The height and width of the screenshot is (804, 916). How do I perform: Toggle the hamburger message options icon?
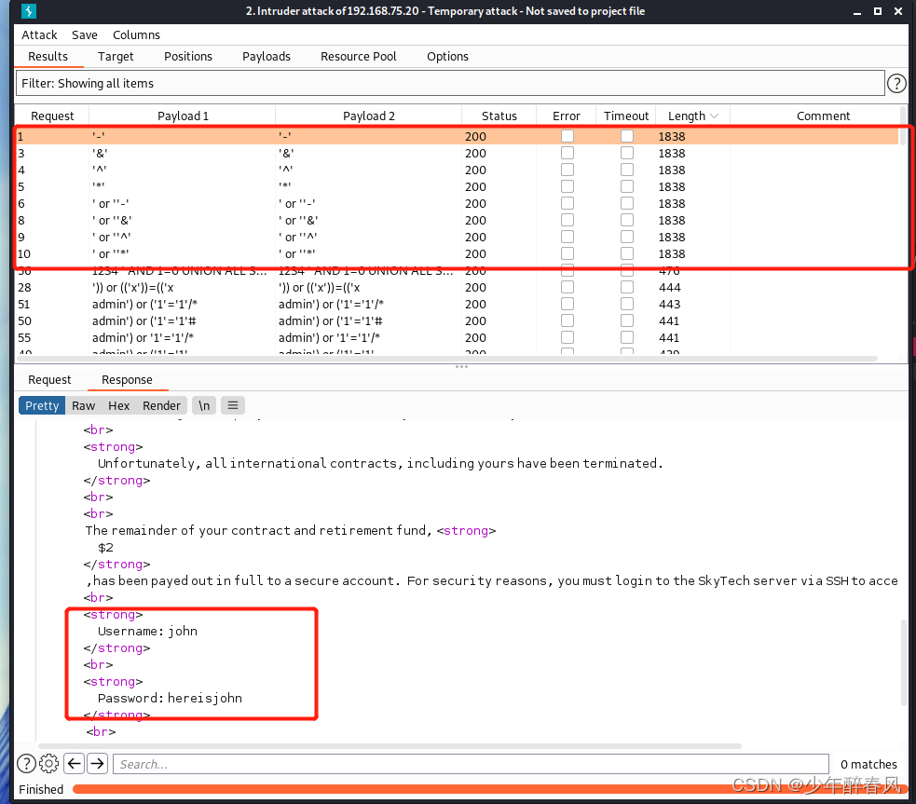233,405
